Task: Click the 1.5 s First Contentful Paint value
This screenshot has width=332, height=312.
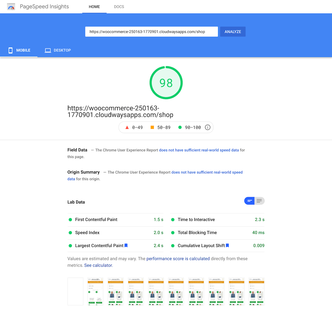Action: click(158, 220)
